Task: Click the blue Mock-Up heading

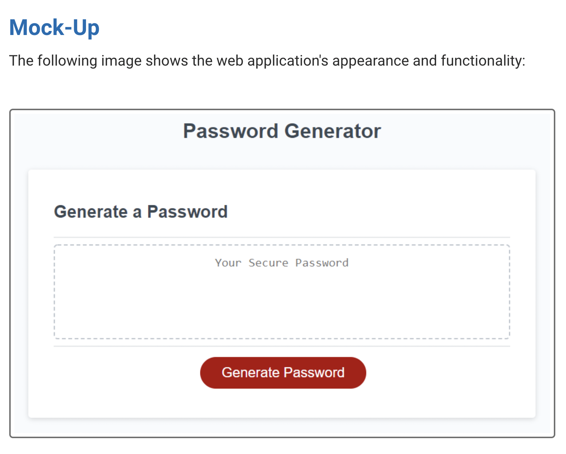Action: pos(54,28)
